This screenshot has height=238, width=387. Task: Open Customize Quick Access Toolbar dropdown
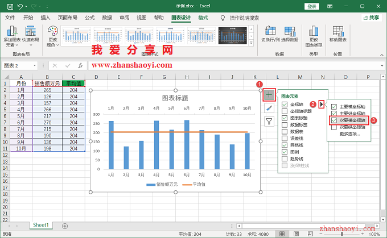47,7
